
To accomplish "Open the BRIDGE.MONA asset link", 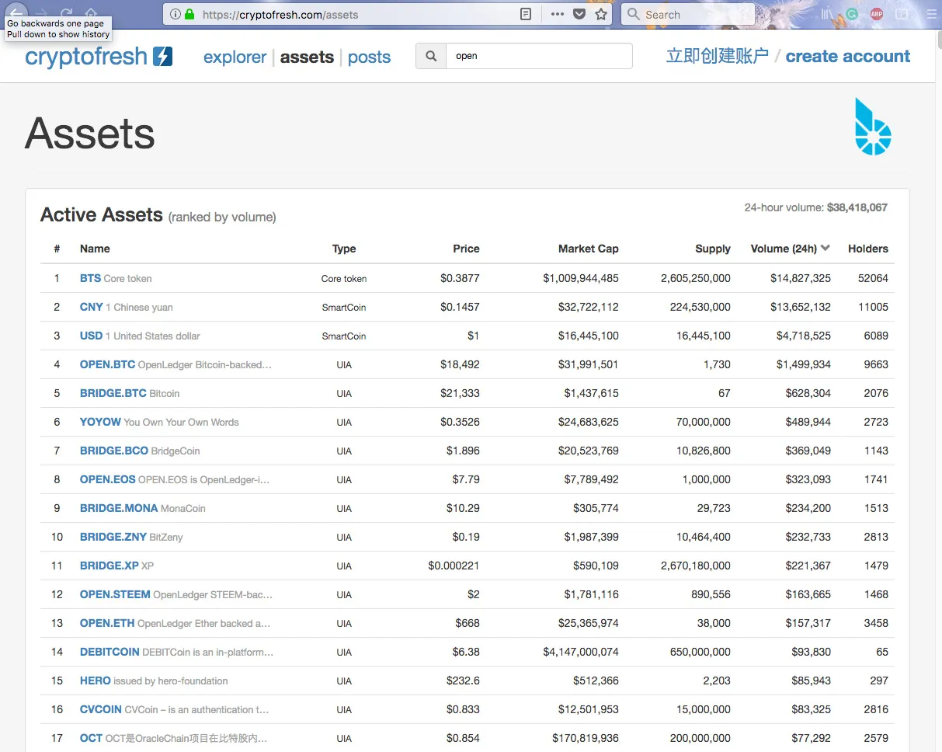I will coord(119,508).
